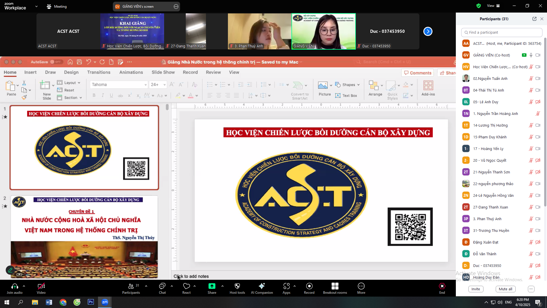This screenshot has height=308, width=547.
Task: Click the Mute all button
Action: 505,289
